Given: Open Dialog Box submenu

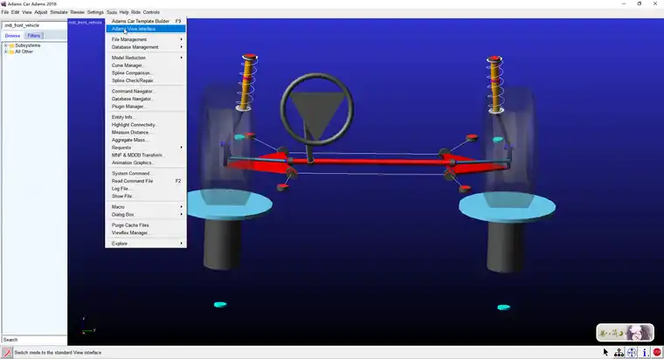Looking at the screenshot, I should pos(146,215).
